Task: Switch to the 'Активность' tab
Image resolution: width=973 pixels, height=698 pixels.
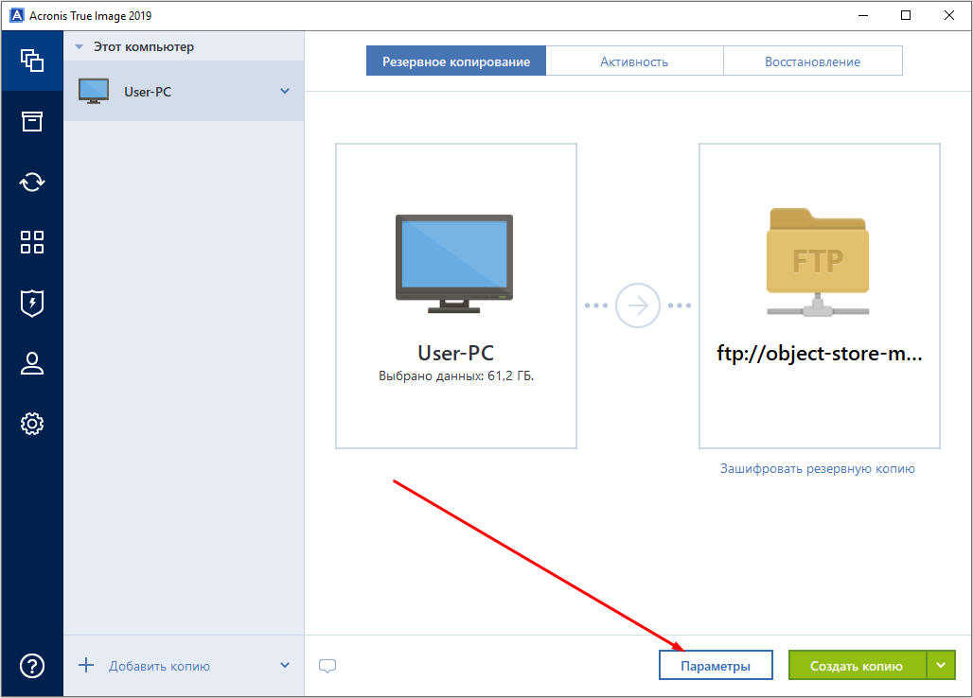Action: [x=634, y=61]
